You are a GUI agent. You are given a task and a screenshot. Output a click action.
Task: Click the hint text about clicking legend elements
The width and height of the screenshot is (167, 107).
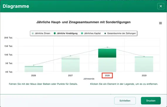[124, 84]
